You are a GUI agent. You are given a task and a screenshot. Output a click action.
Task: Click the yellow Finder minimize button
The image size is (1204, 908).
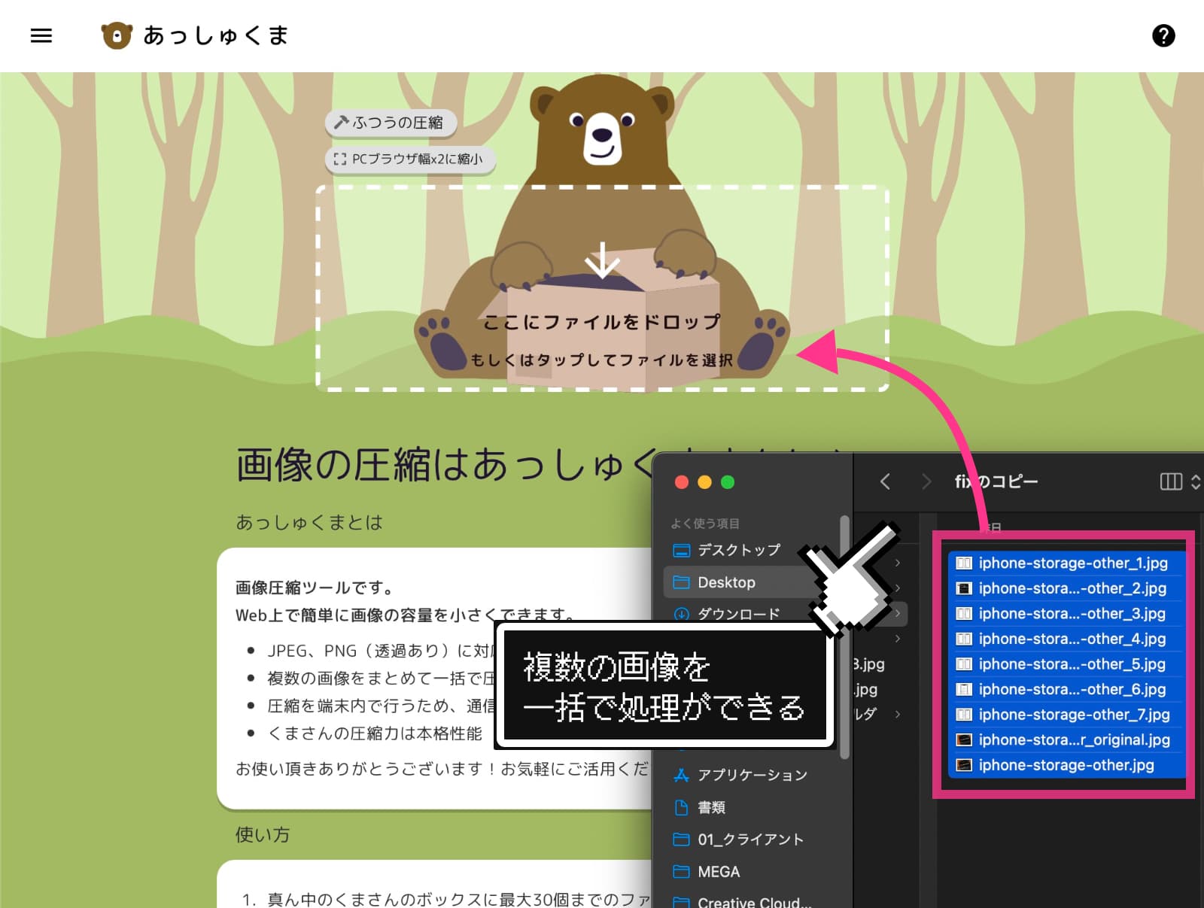[x=705, y=482]
